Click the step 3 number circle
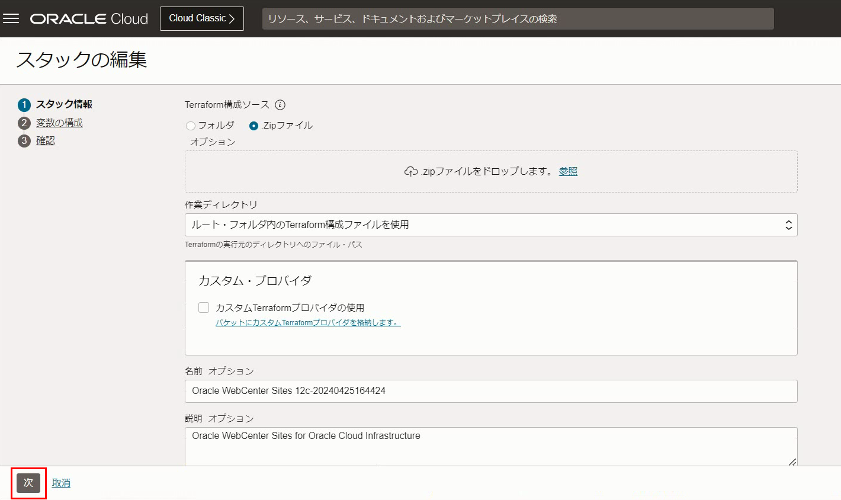 point(24,140)
